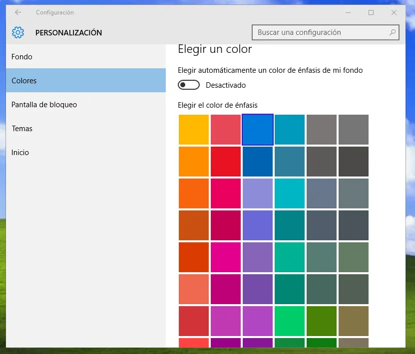The width and height of the screenshot is (415, 354).
Task: Click the Personalización gear icon
Action: pos(18,33)
